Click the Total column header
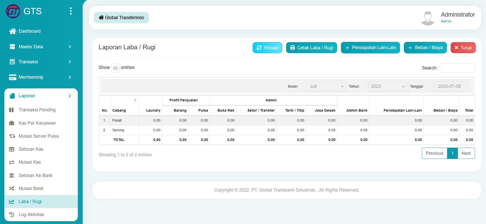486x224 pixels. (467, 105)
